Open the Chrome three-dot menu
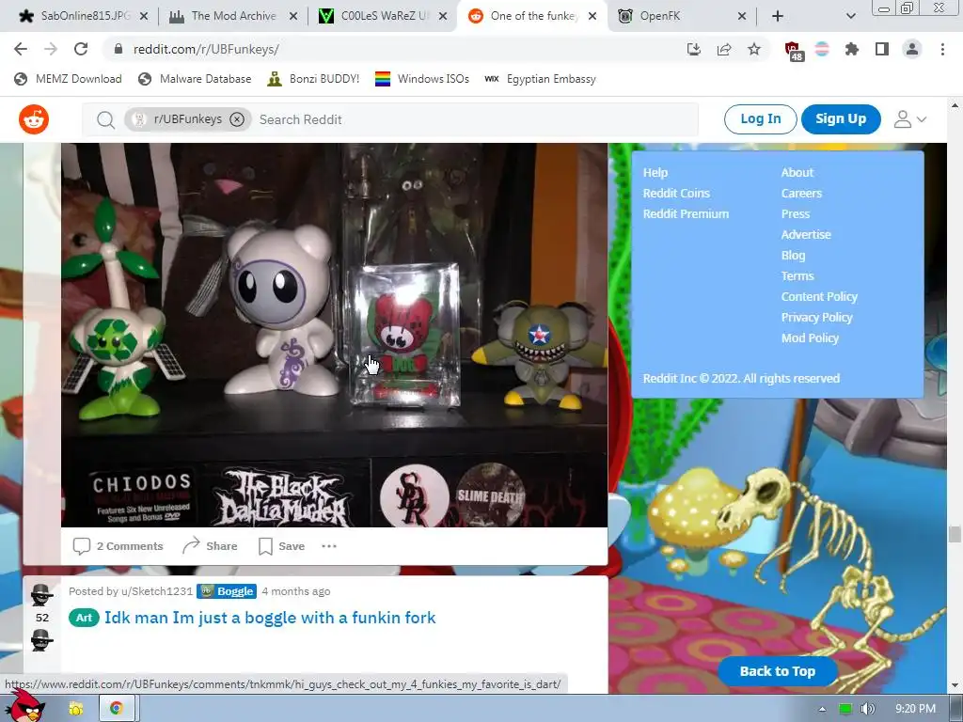963x722 pixels. [942, 49]
